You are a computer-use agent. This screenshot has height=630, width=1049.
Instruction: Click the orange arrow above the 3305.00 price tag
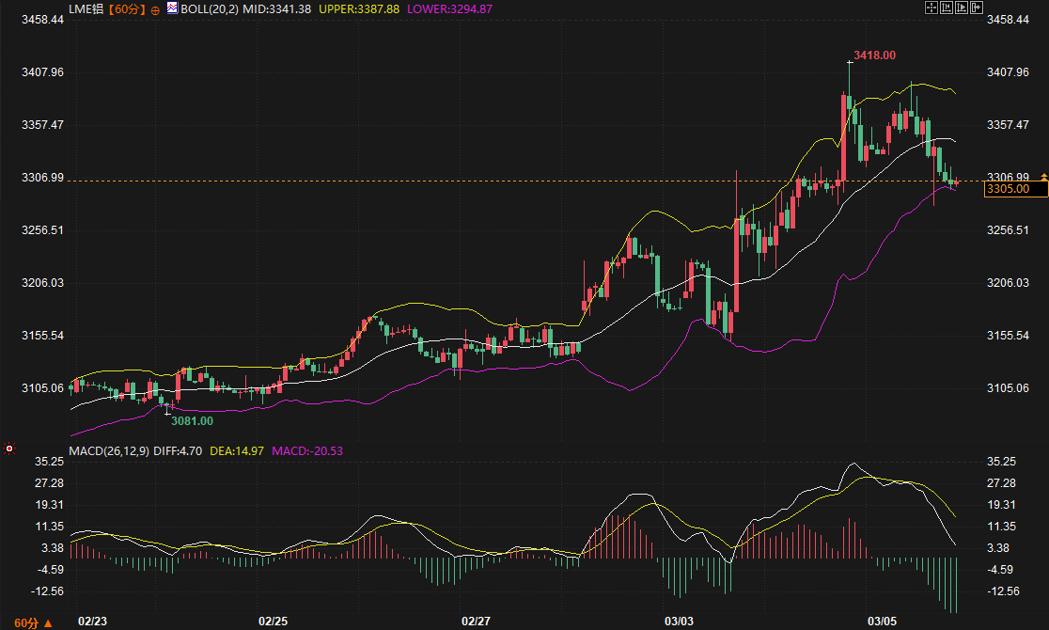click(1043, 178)
